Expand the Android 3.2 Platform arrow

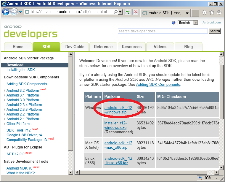coord(5,91)
